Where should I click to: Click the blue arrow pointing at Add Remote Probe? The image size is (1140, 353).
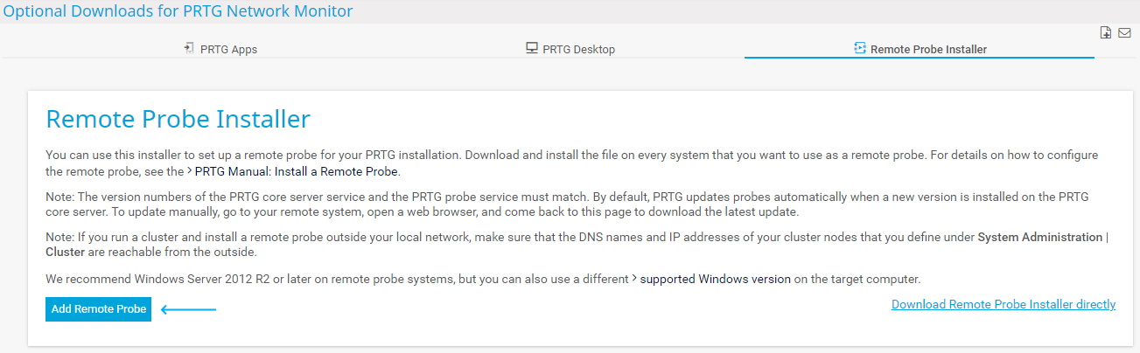pos(188,309)
